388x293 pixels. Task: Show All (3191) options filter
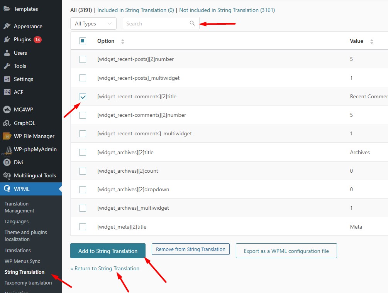[81, 10]
